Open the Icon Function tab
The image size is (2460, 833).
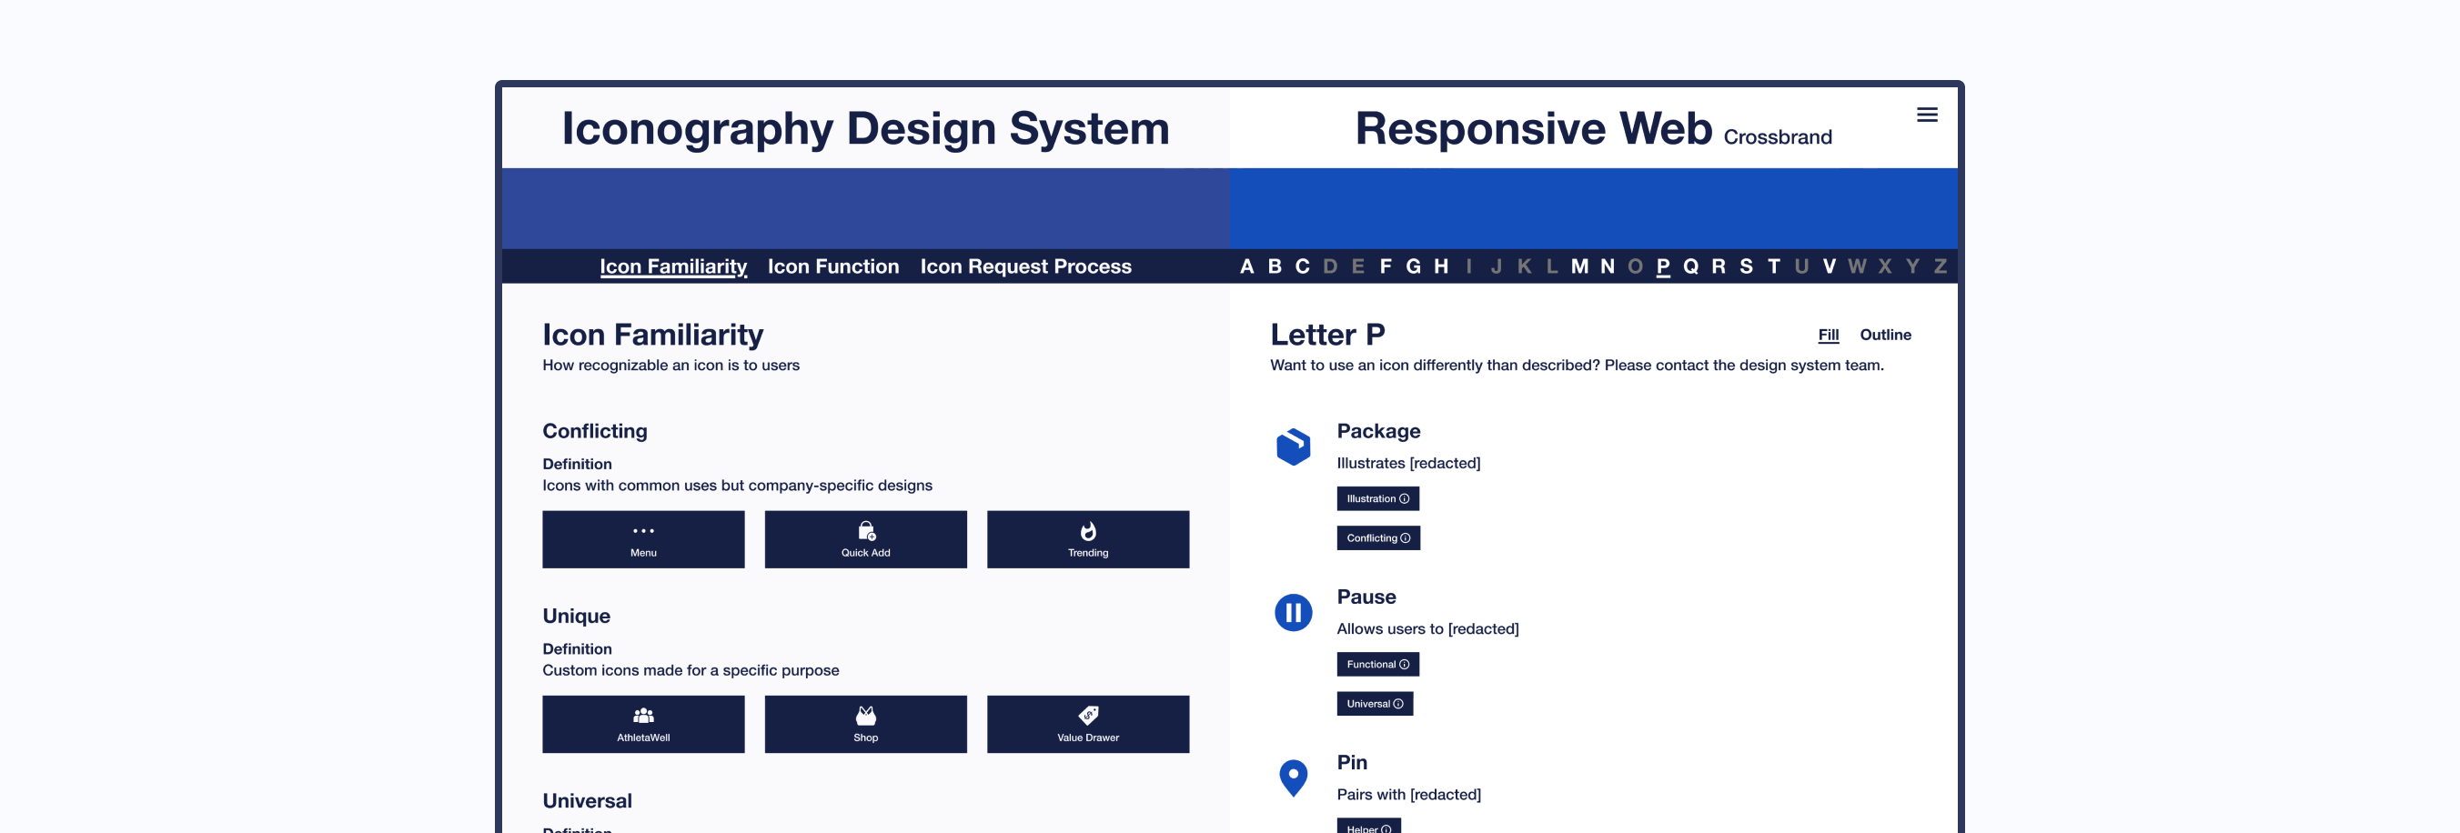click(832, 266)
